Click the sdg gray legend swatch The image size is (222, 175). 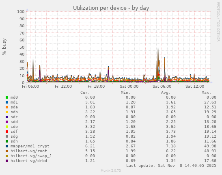click(x=7, y=136)
